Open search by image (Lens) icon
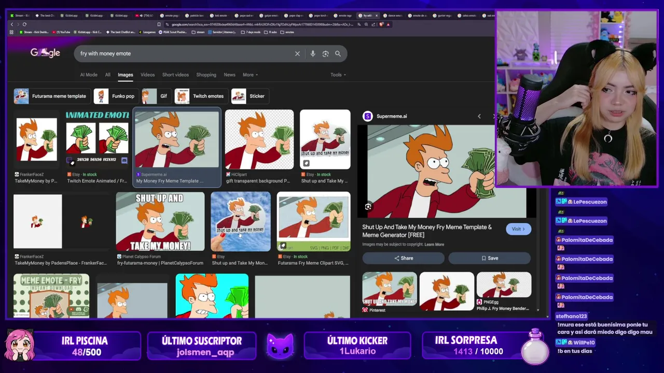Viewport: 664px width, 373px height. [x=325, y=54]
